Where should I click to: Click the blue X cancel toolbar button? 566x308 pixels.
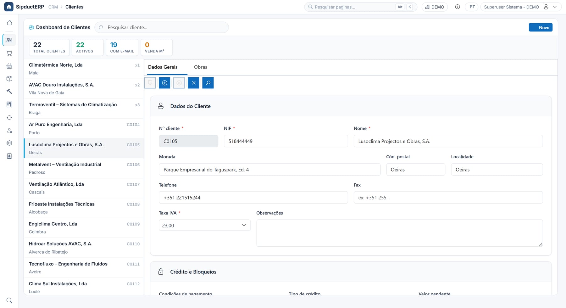pyautogui.click(x=193, y=83)
